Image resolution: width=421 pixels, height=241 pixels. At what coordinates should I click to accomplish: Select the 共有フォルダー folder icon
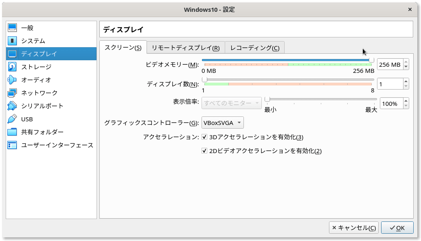point(12,132)
